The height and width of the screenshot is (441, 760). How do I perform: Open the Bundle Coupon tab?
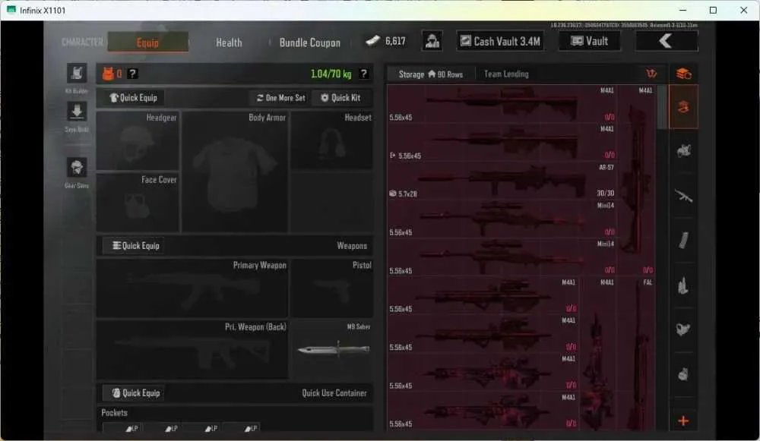(310, 43)
